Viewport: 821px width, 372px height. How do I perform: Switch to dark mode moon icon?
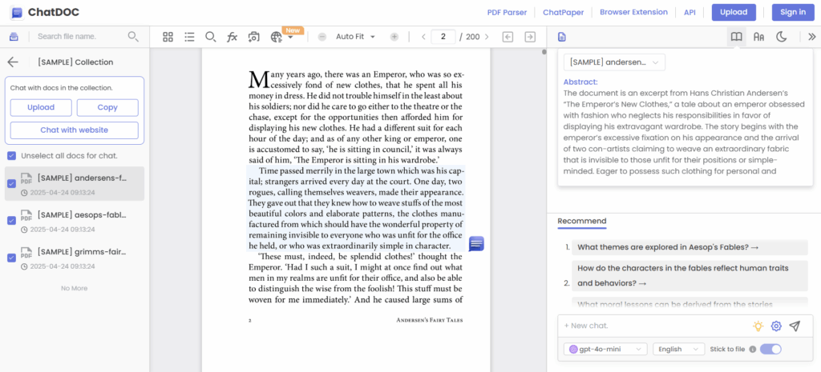point(781,37)
